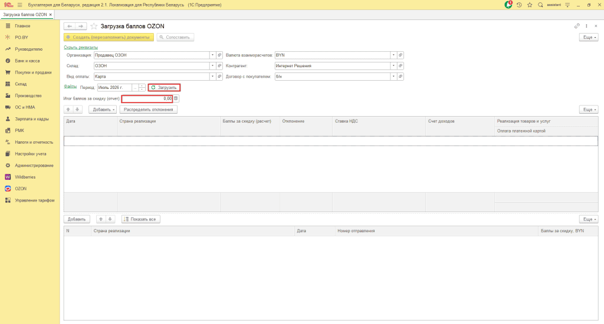The height and width of the screenshot is (324, 604).
Task: Expand Склад dropdown arrow
Action: (x=212, y=66)
